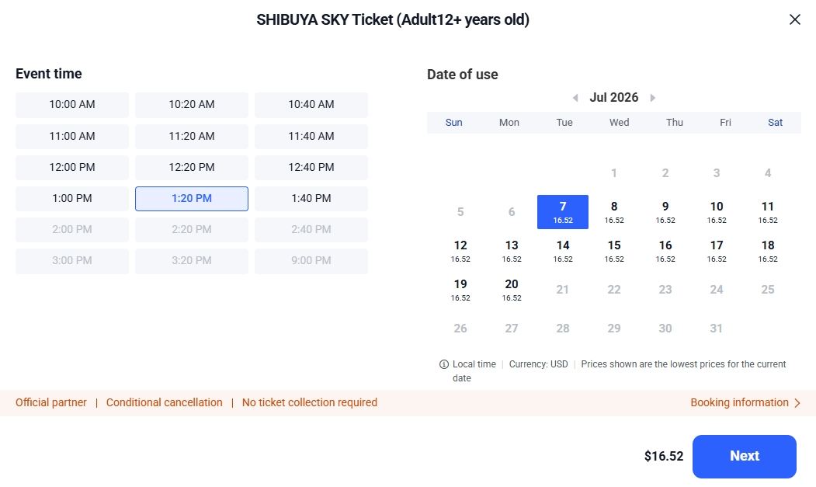Click the Sun weekday header
The image size is (816, 487).
coord(453,123)
